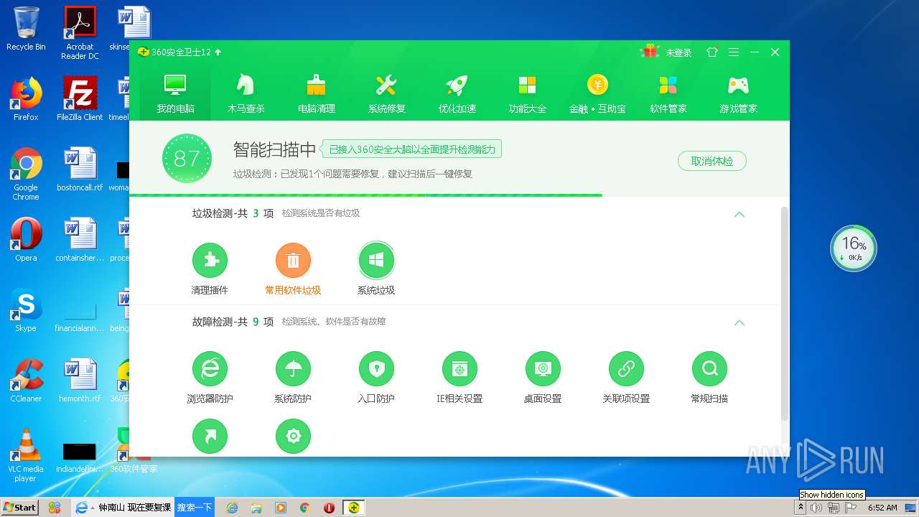Open the main menu hamburger icon
919x517 pixels.
[x=733, y=52]
